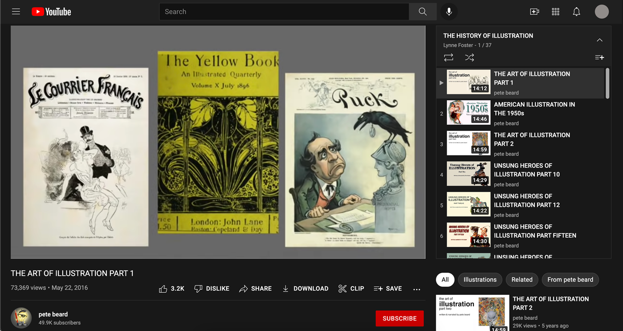Open playlist video The Art of Illustration Part 2
Viewport: 623px width, 331px height.
click(x=520, y=144)
